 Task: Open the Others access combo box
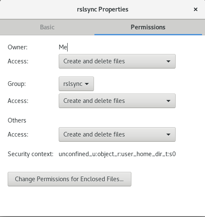[x=117, y=134]
